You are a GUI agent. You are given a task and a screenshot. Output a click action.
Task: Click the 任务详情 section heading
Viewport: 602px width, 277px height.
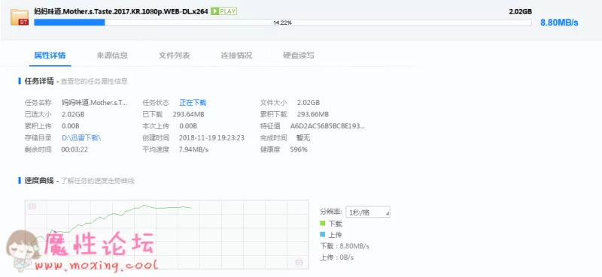coord(39,81)
